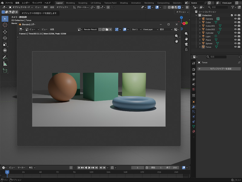The width and height of the screenshot is (242, 182).
Task: Select the Add Cube tool
Action: pyautogui.click(x=5, y=71)
